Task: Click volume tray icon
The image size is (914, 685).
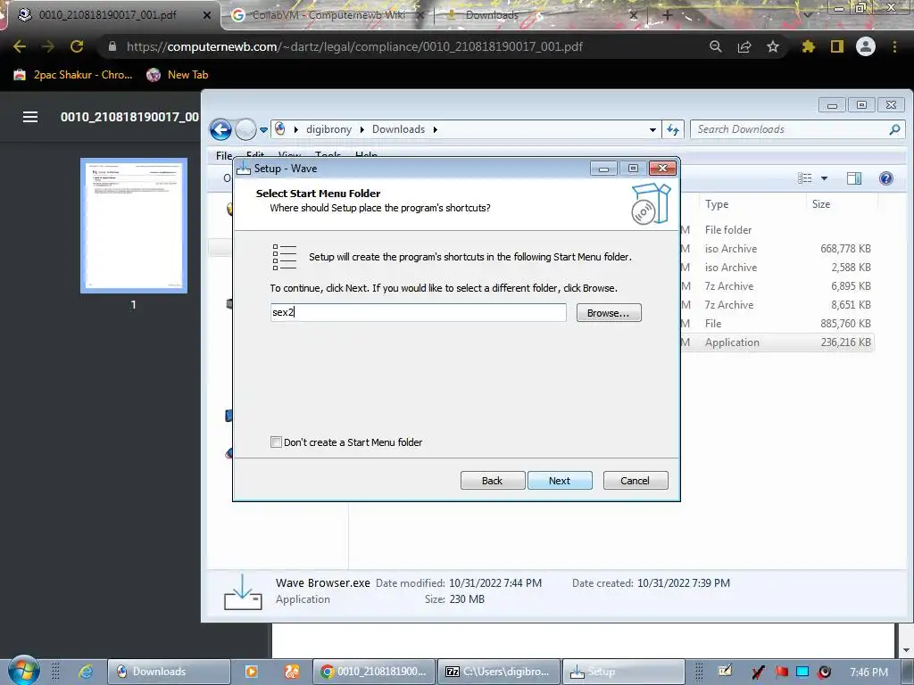Action: (x=824, y=673)
